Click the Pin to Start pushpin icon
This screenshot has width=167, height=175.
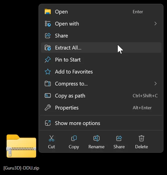[47, 60]
